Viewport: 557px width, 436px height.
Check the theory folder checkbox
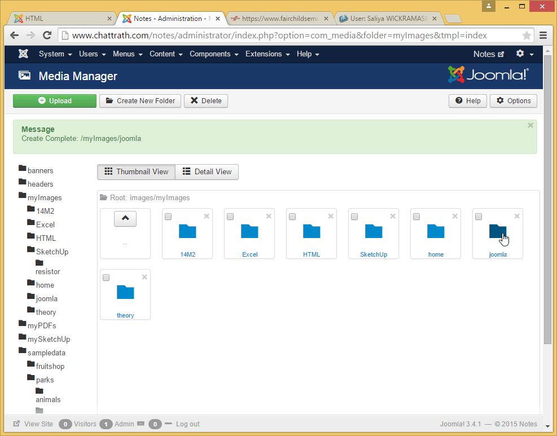click(106, 278)
